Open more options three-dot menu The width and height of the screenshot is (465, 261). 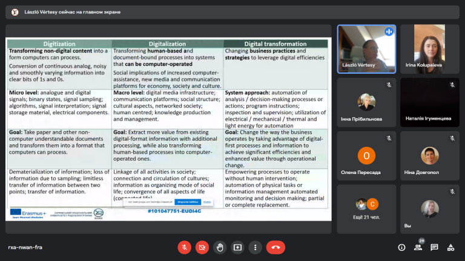click(x=255, y=247)
